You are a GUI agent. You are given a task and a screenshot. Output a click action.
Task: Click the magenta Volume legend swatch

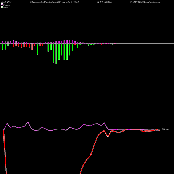point(2,4)
